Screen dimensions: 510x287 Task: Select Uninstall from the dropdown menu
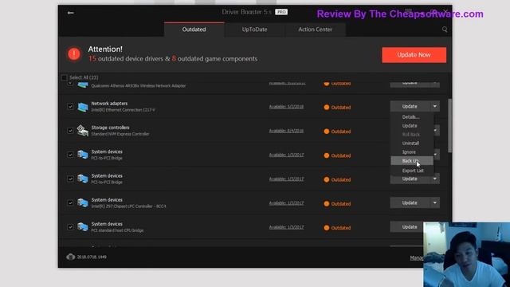[412, 143]
